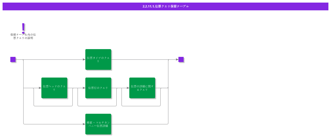Click the arrowhead entering 検索 - マルチカンパニー伝票詳細
Screen dimensions: 331x137
84,124
